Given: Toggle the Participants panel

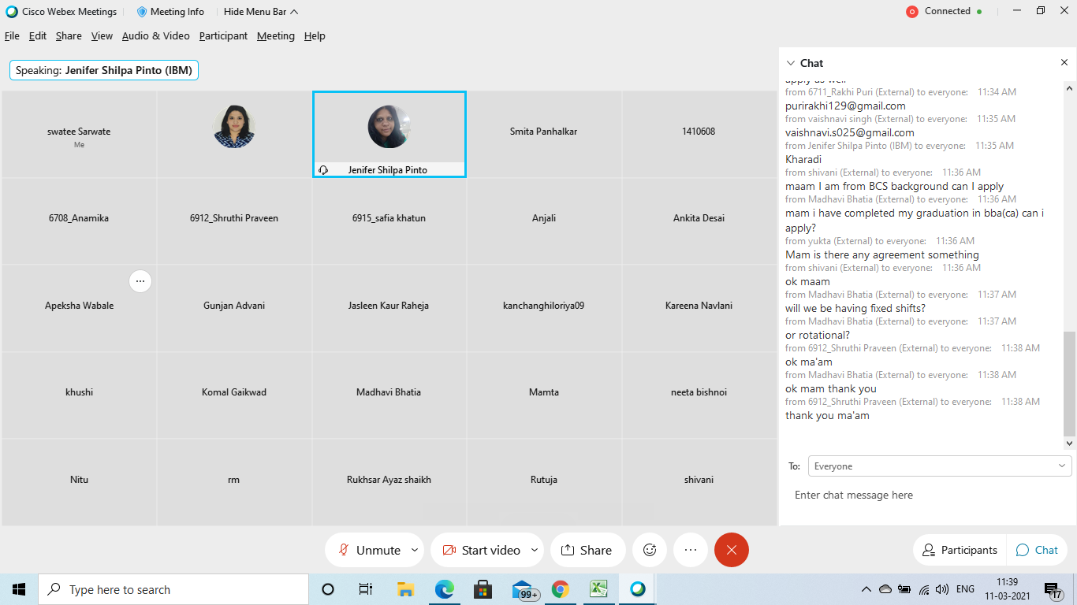Looking at the screenshot, I should click(x=960, y=550).
